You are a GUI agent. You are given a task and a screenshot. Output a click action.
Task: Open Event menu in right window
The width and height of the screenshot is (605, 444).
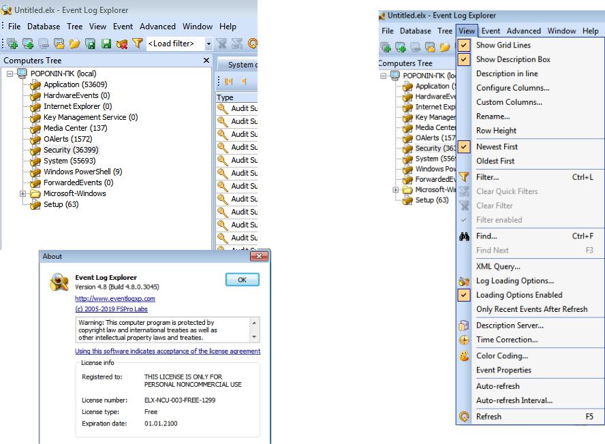tap(491, 31)
